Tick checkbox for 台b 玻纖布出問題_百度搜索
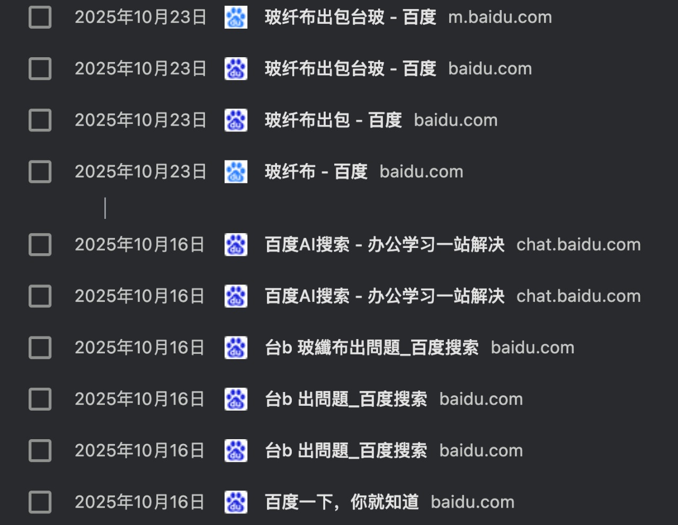 [40, 348]
